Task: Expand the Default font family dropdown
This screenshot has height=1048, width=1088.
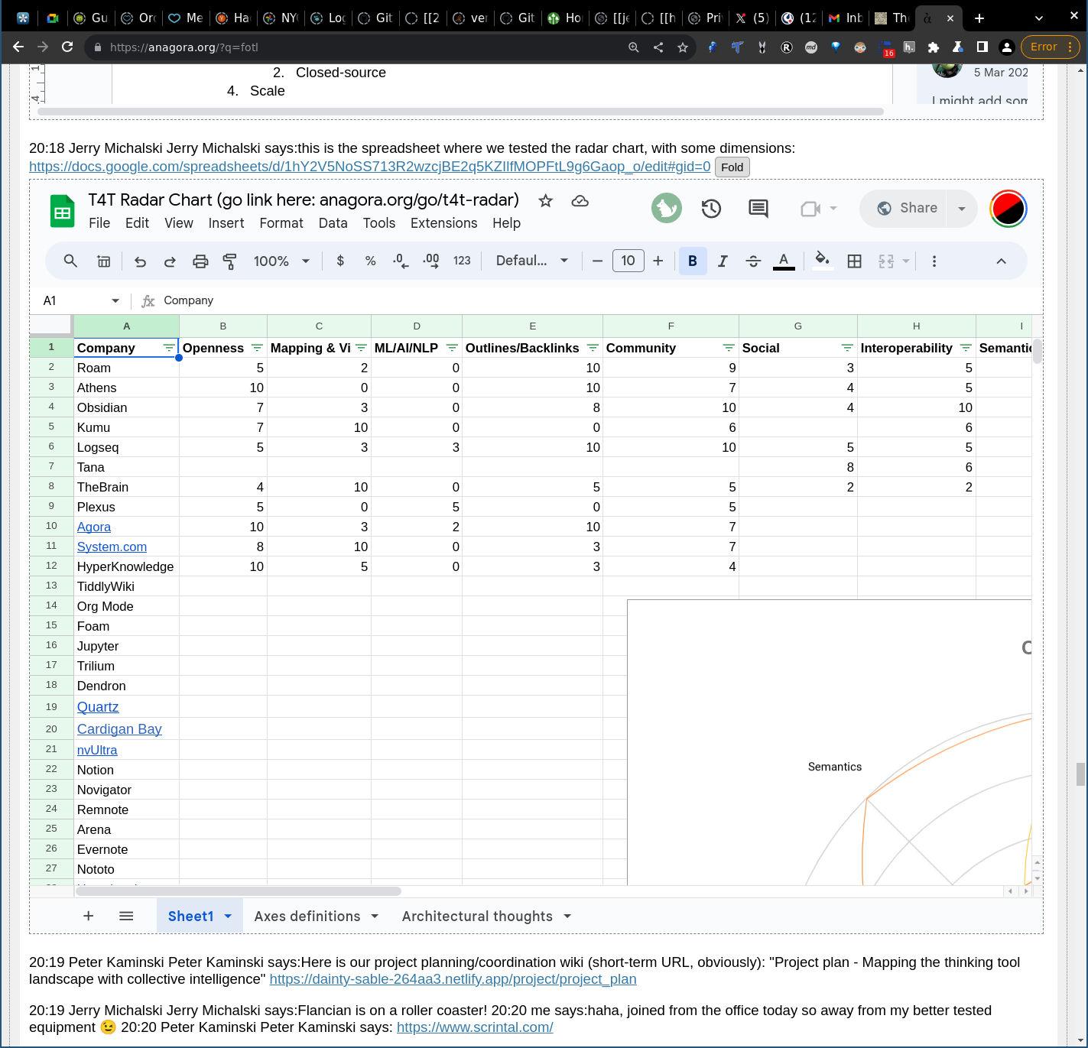Action: point(531,261)
